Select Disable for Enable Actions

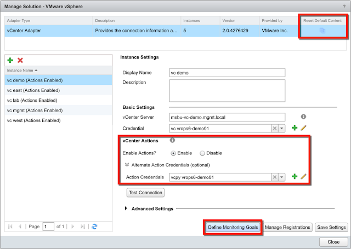coord(202,153)
